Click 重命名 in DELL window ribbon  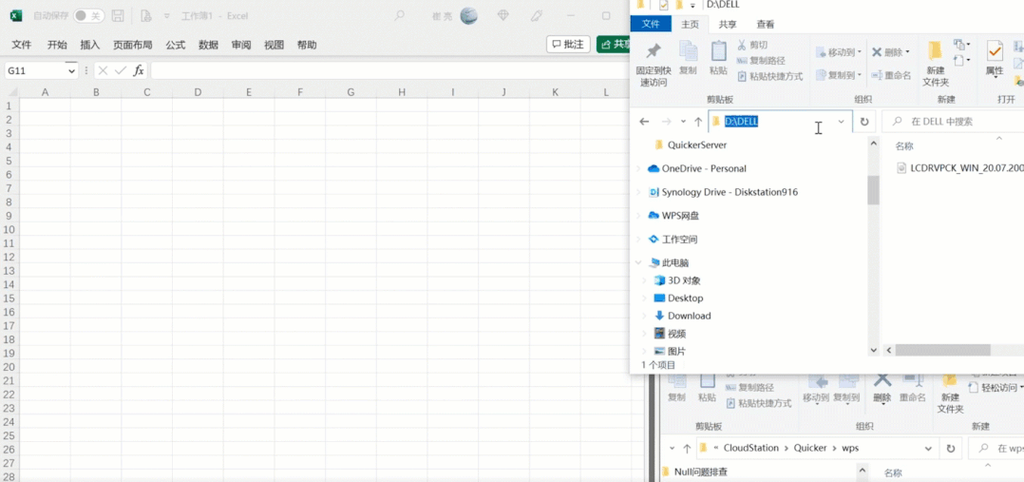coord(891,75)
